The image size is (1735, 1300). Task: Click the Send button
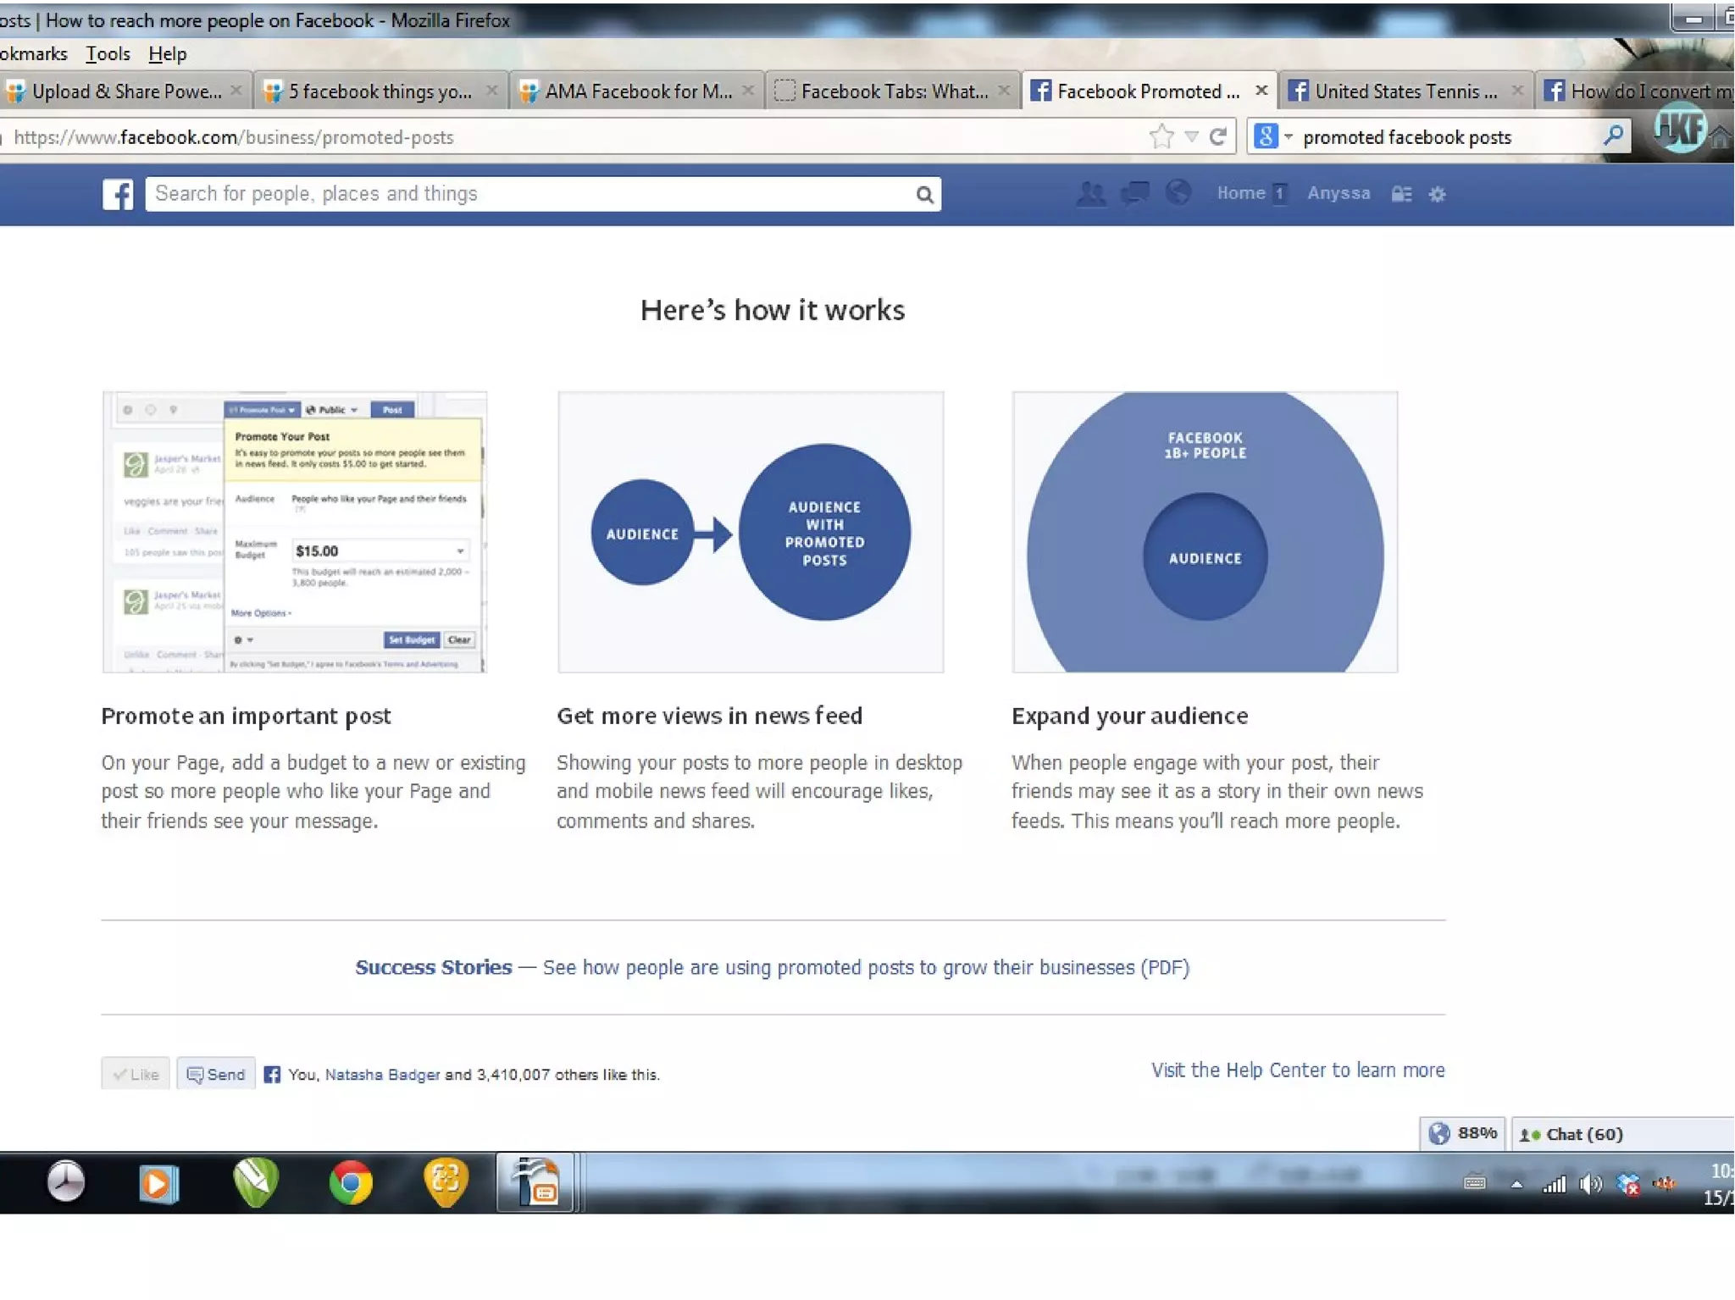pos(216,1074)
